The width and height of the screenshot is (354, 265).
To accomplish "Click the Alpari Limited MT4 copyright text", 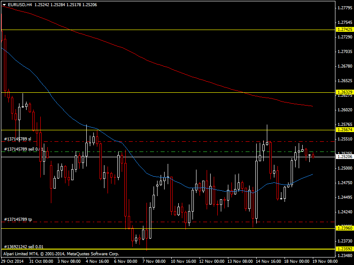I will point(61,254).
